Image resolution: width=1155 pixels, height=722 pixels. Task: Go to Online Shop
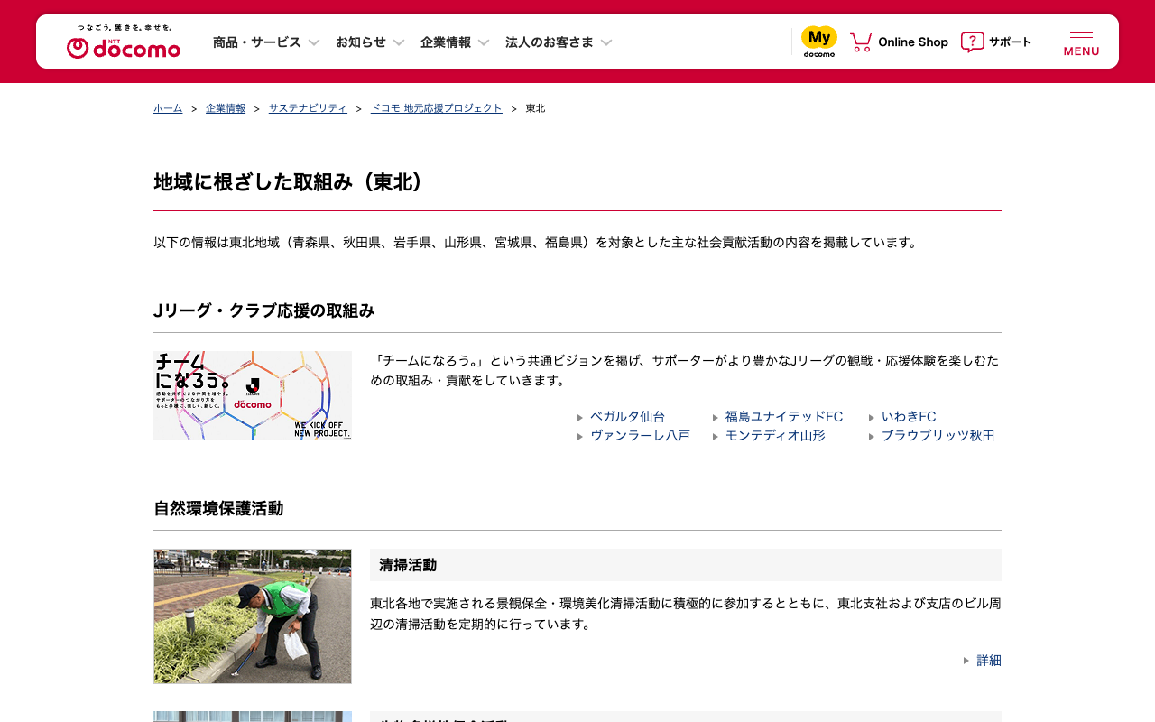click(x=913, y=42)
